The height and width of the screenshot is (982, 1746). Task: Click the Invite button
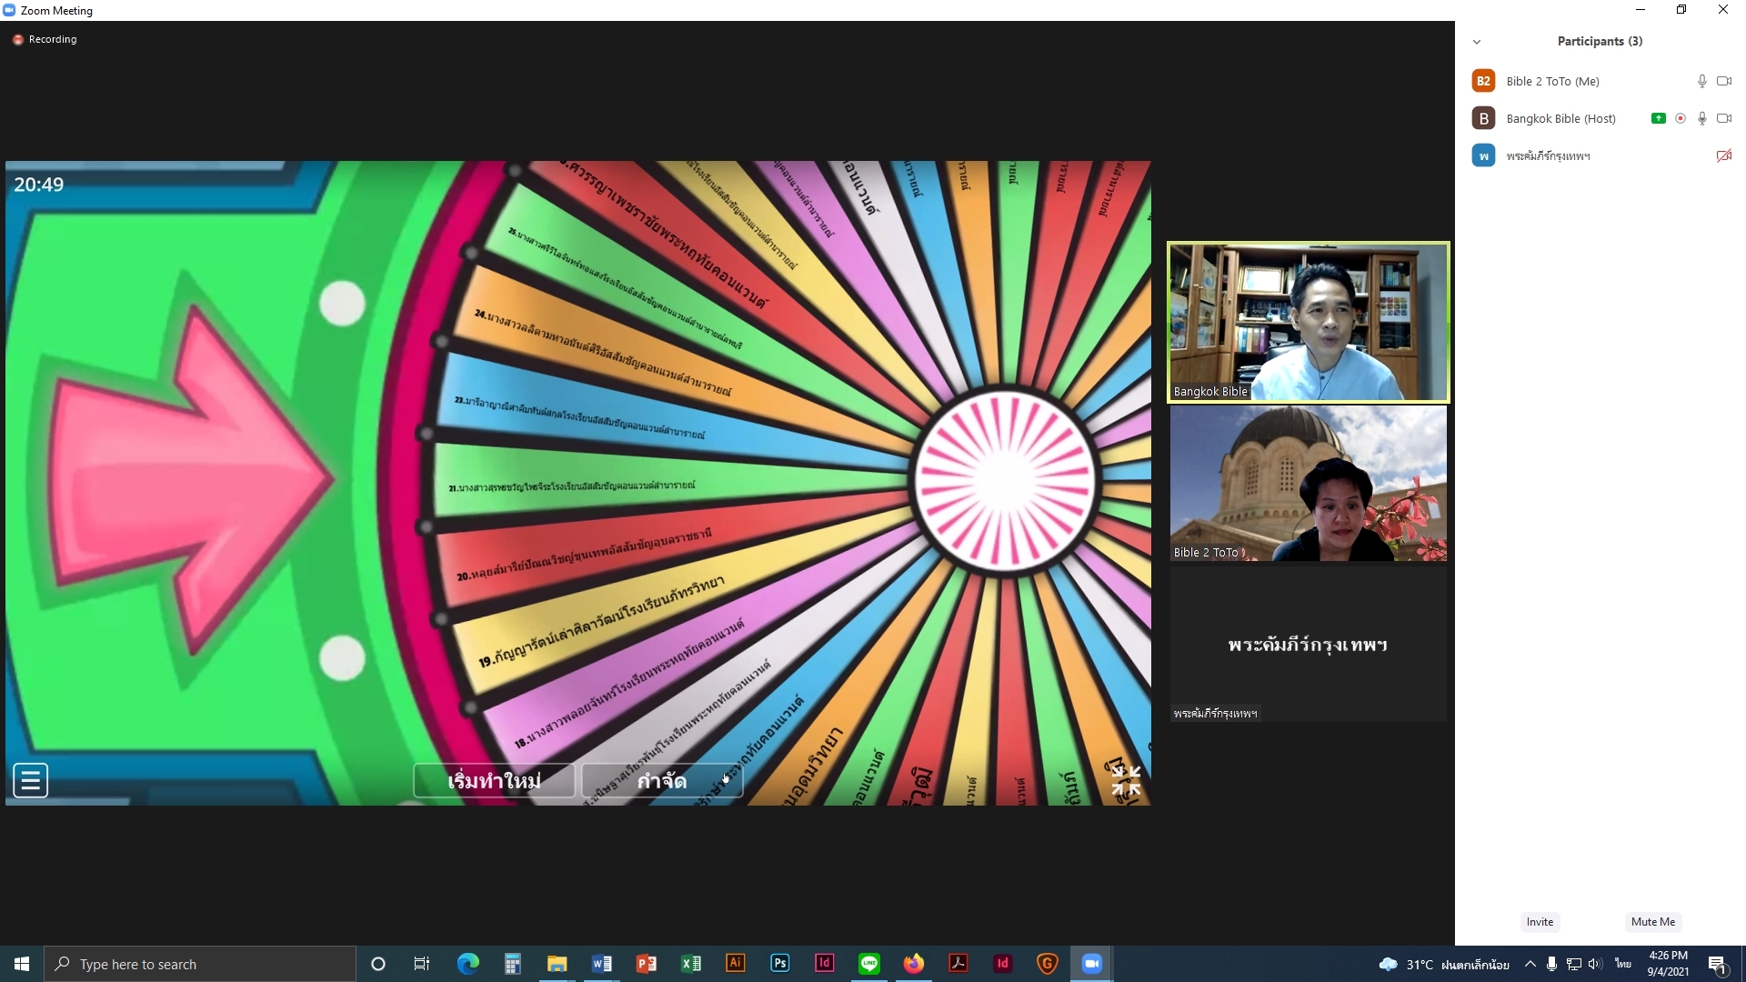pyautogui.click(x=1540, y=922)
